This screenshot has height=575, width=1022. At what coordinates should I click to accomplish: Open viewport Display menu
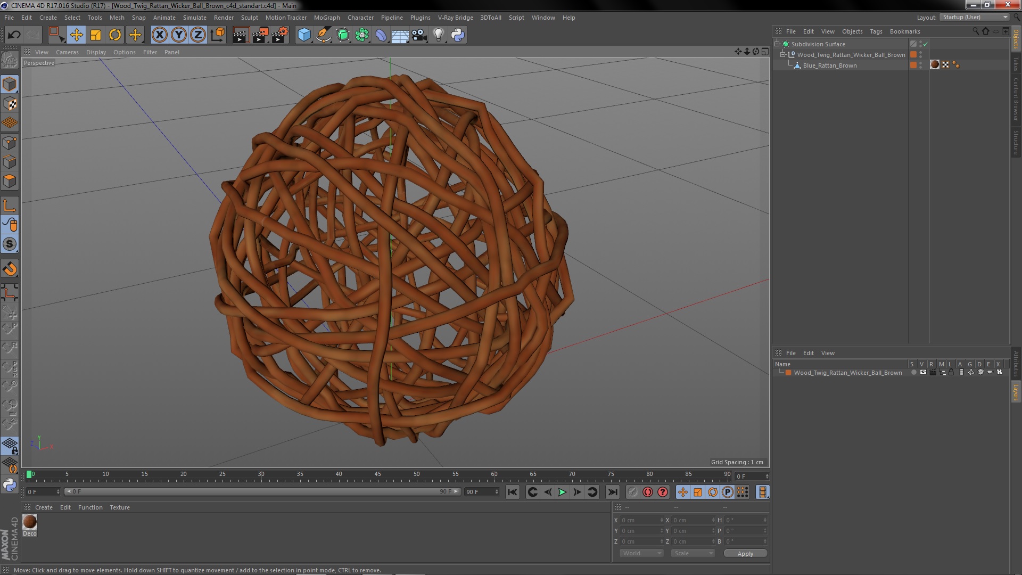(96, 52)
